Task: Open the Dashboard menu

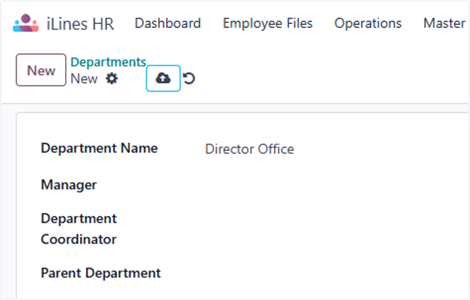Action: tap(168, 23)
